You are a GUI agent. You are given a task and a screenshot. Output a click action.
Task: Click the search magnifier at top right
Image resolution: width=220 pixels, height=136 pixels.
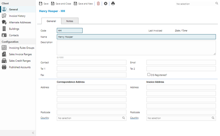pos(217,3)
